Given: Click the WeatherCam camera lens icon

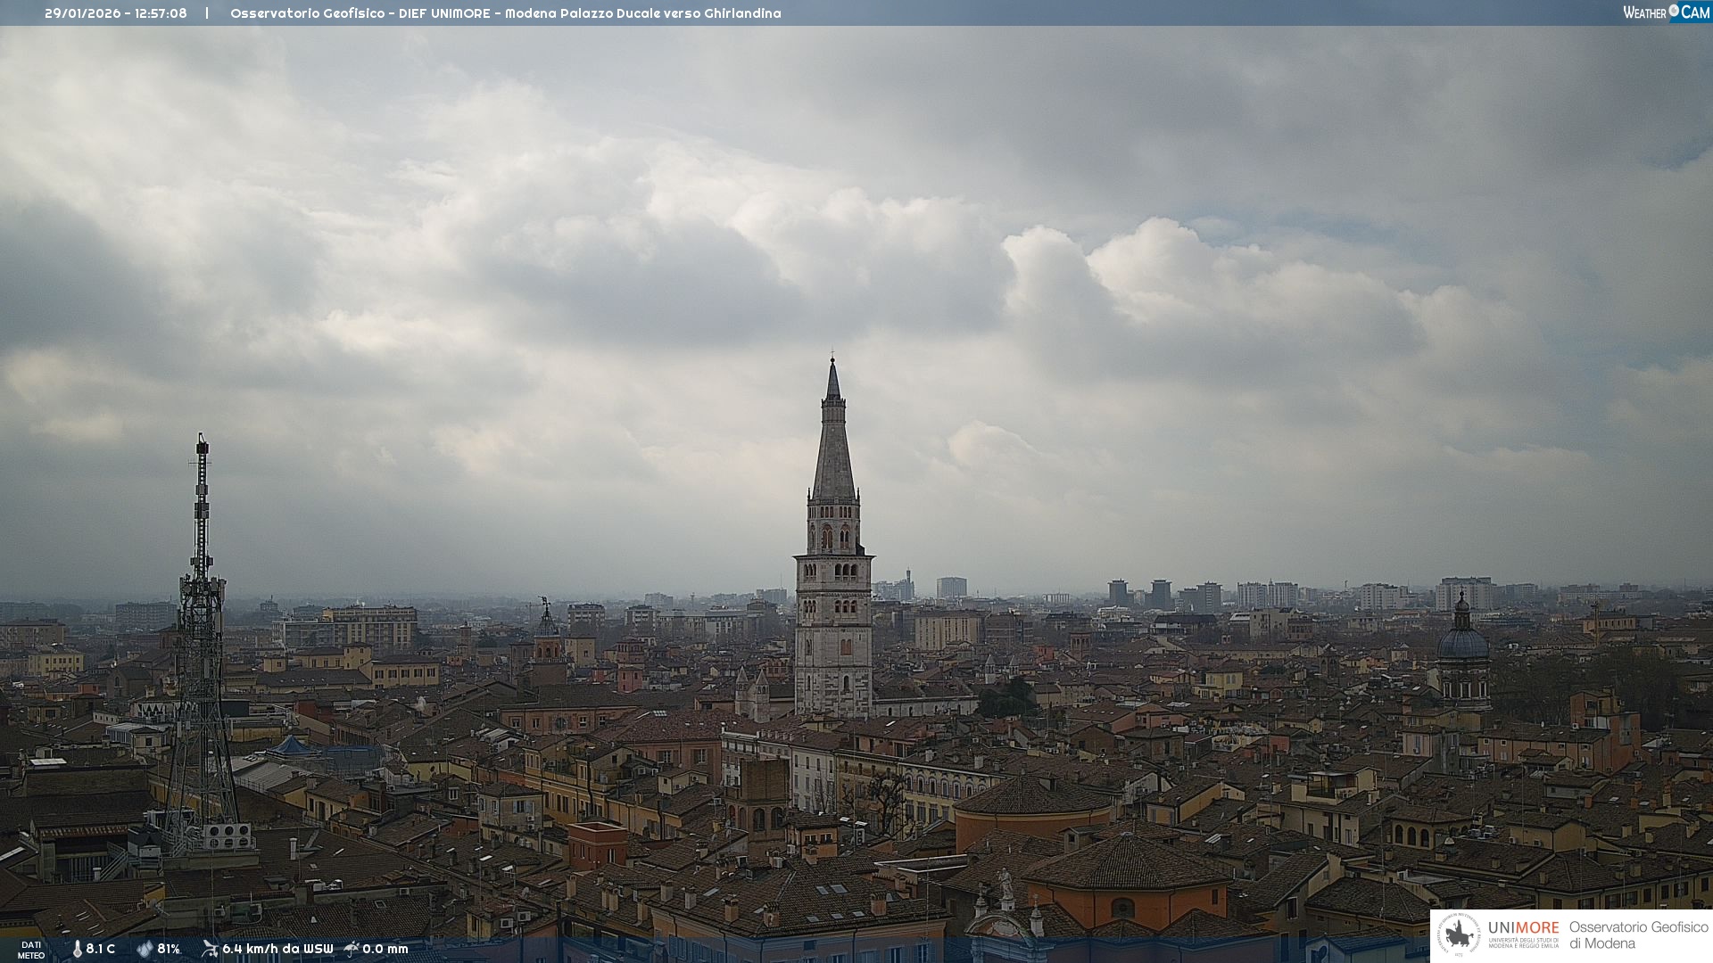Looking at the screenshot, I should [1674, 11].
